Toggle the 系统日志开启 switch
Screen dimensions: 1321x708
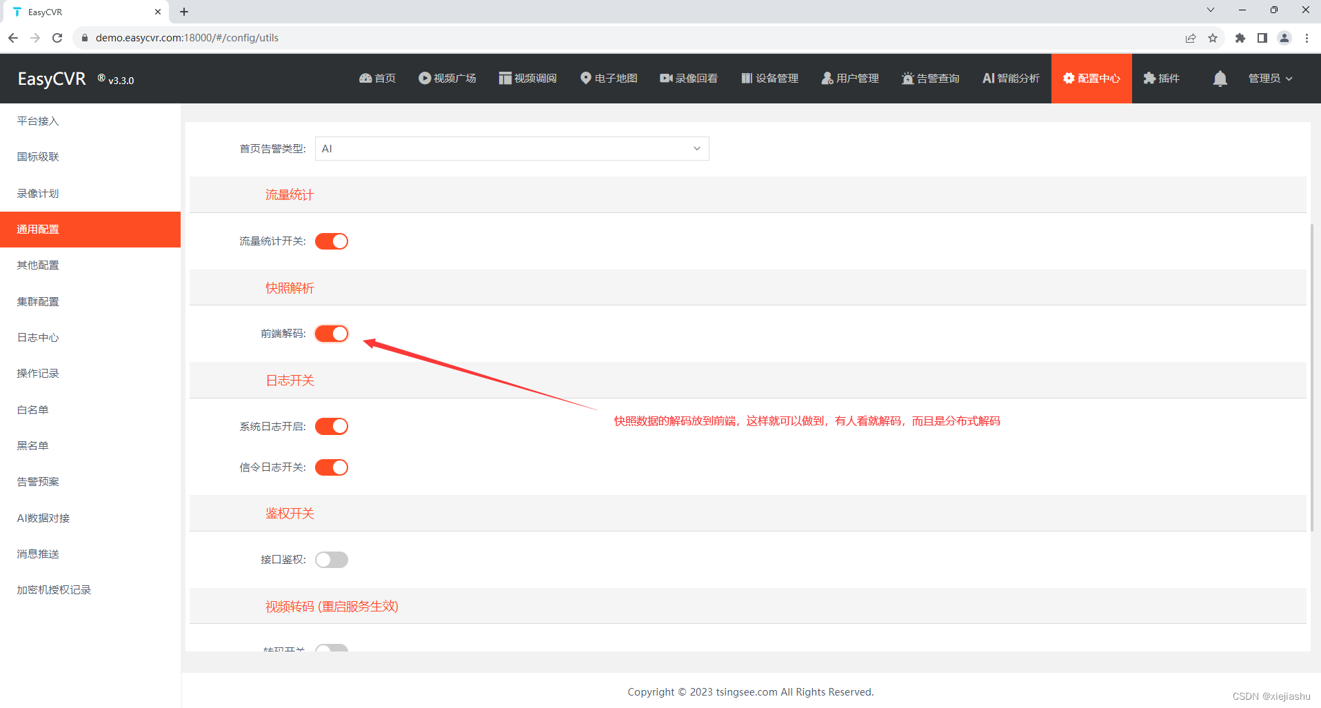(332, 427)
